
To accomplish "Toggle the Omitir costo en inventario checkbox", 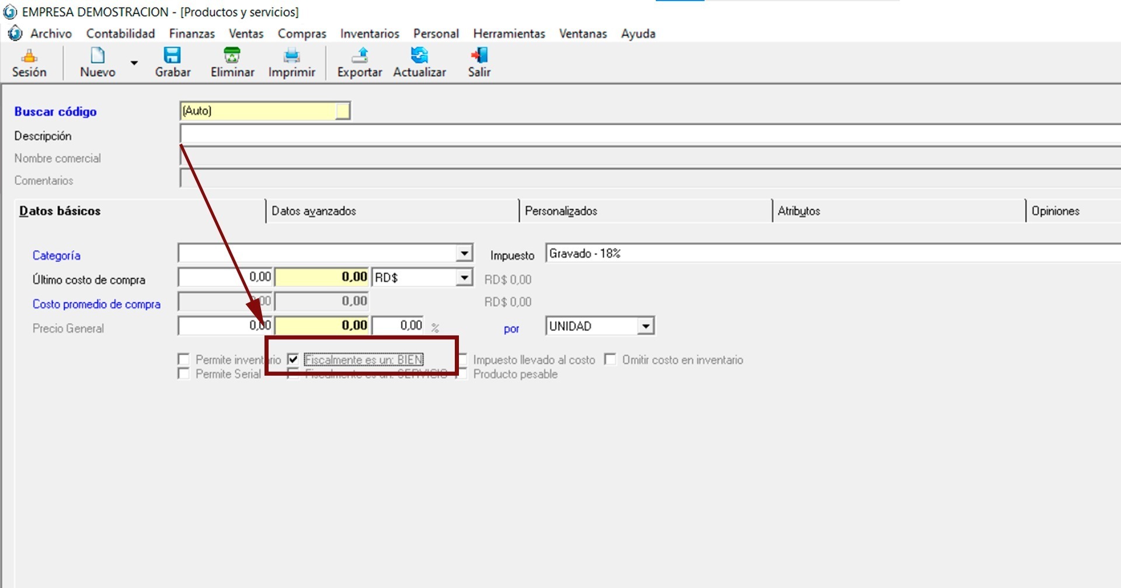I will pos(610,359).
